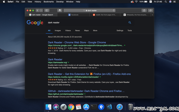Switch to the reddit tab
The image size is (179, 112).
[105, 15]
